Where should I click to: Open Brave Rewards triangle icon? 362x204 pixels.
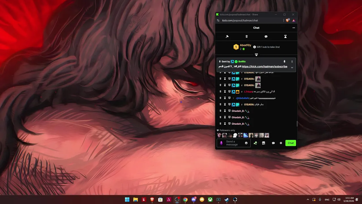(294, 20)
